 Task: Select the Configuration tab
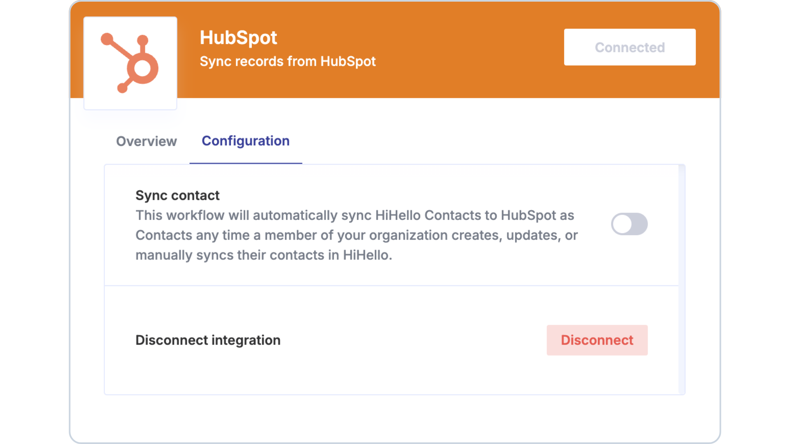[x=246, y=141]
